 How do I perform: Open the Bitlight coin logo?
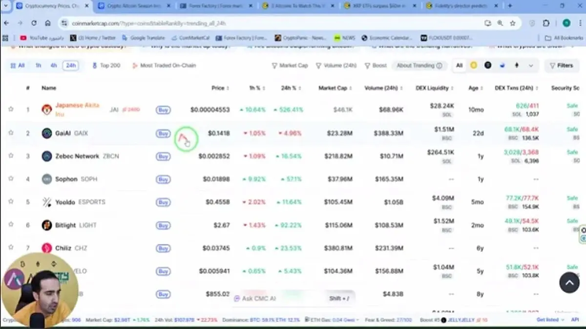point(46,225)
